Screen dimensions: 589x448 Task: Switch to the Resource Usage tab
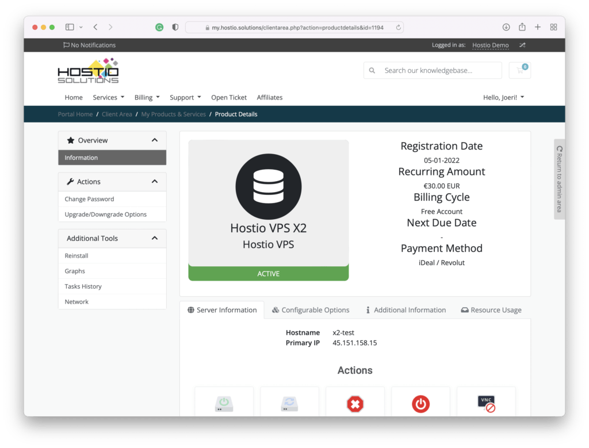point(491,310)
